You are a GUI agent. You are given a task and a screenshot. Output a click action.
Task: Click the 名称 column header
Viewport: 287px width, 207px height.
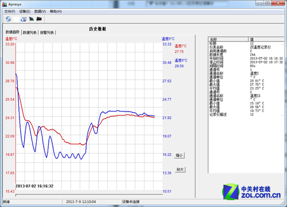[228, 39]
